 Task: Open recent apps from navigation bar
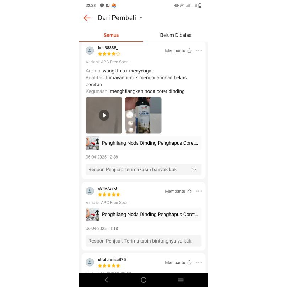[x=181, y=280]
